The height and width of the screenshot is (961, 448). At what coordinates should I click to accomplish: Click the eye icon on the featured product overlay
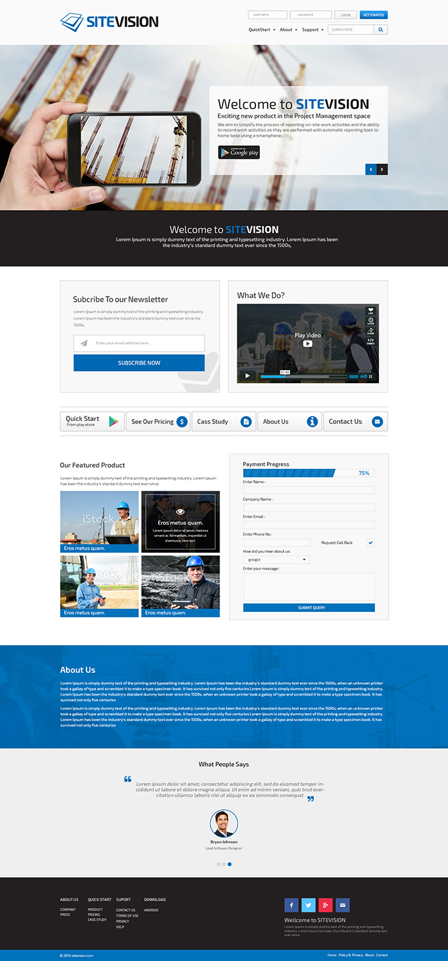(x=180, y=512)
